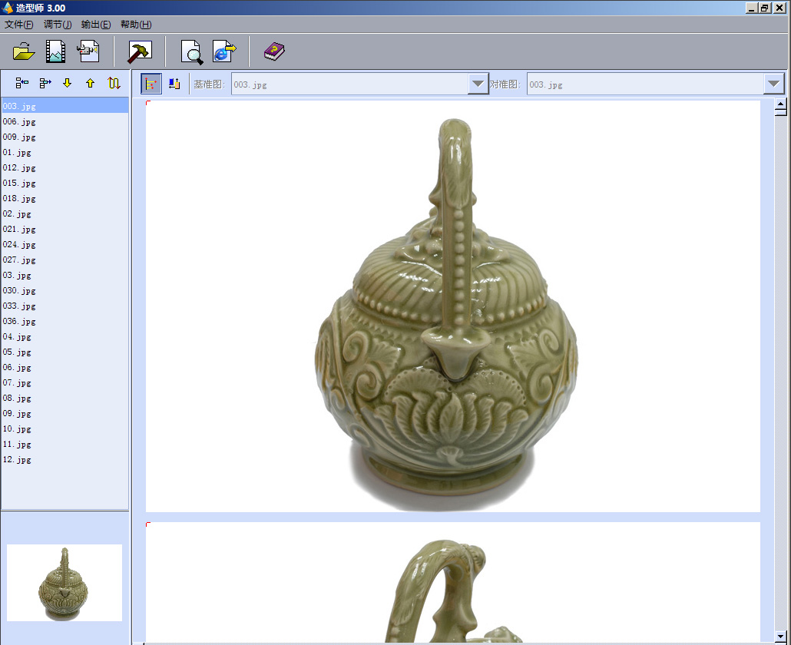Click the filmstrip image sequence icon
The height and width of the screenshot is (645, 791).
[x=55, y=51]
